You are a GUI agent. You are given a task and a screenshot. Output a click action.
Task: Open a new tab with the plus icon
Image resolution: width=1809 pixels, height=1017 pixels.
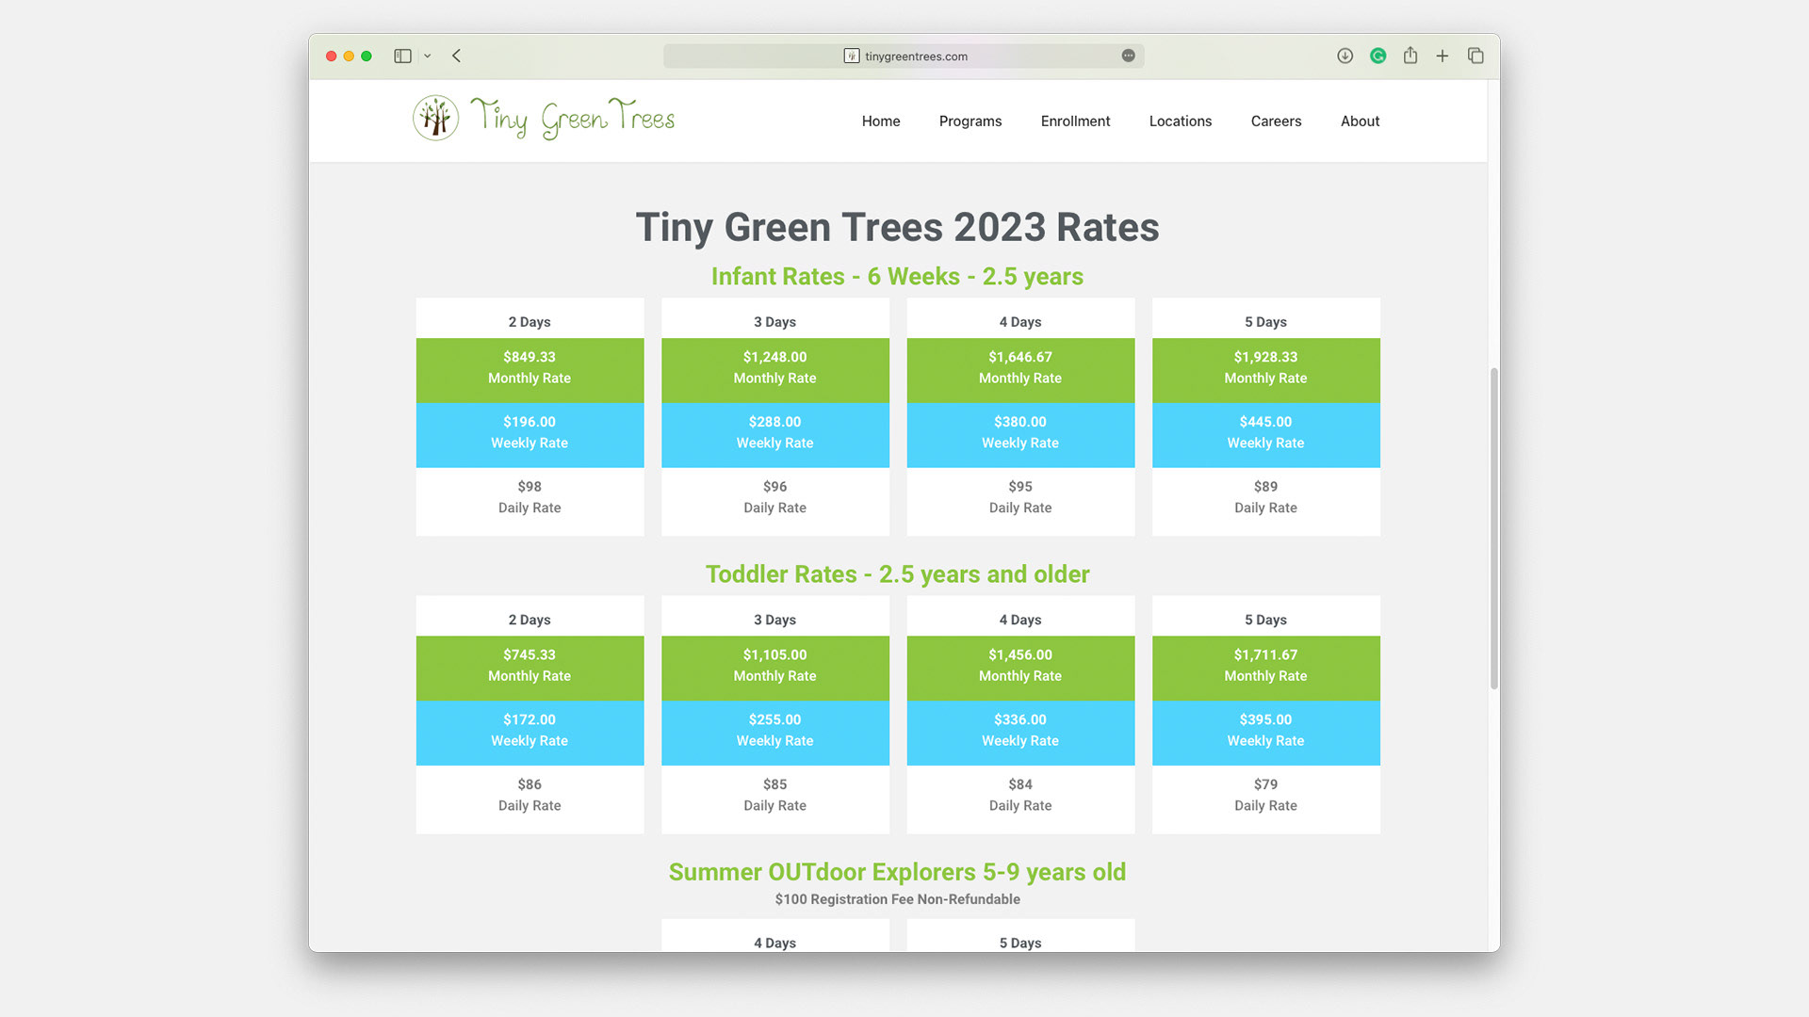tap(1442, 56)
